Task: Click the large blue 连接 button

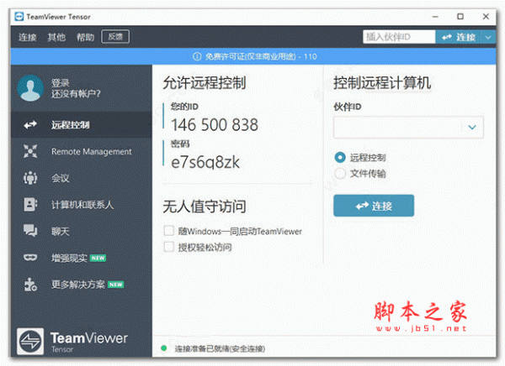Action: click(x=374, y=206)
